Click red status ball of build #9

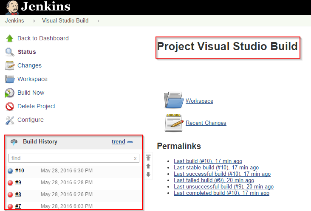[x=10, y=183]
